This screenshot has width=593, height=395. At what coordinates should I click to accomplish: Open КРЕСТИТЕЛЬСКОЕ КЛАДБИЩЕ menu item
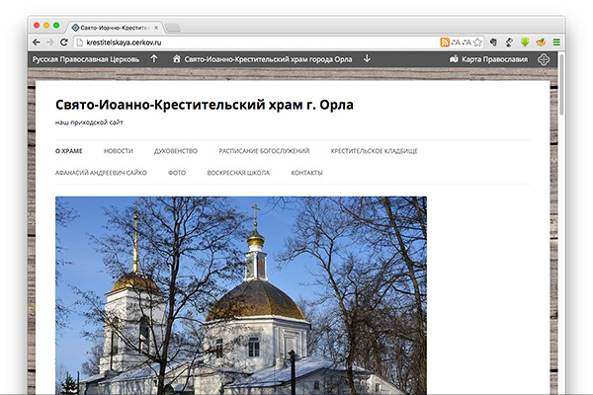coord(374,151)
